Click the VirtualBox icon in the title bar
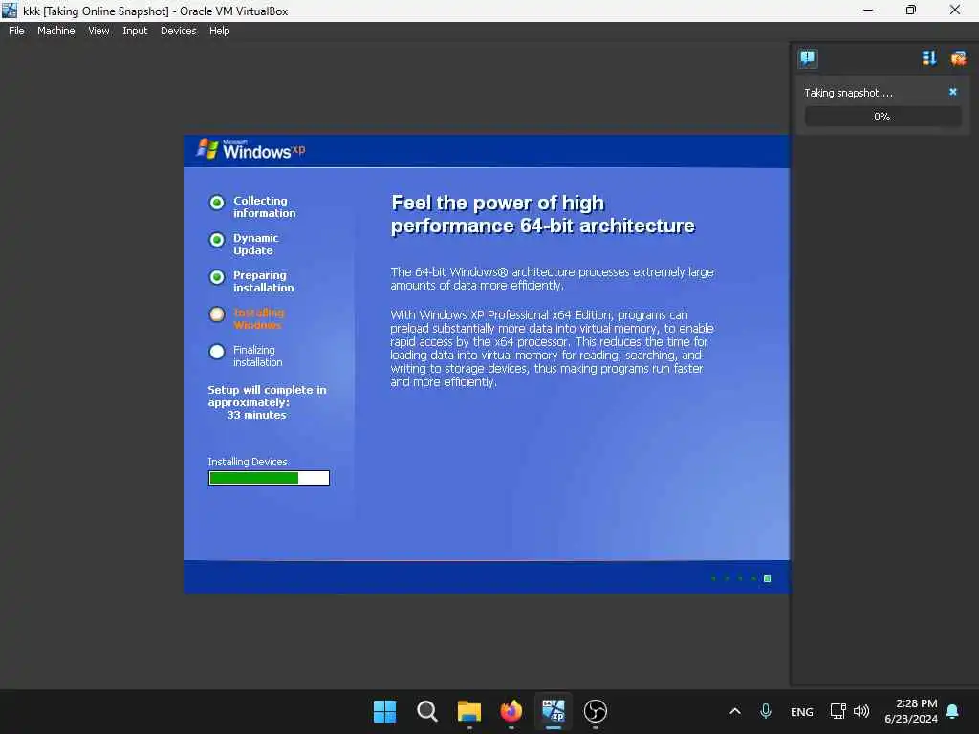The image size is (979, 734). 10,10
